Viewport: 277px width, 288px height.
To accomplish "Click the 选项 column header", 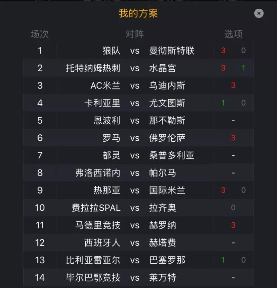I will [233, 34].
